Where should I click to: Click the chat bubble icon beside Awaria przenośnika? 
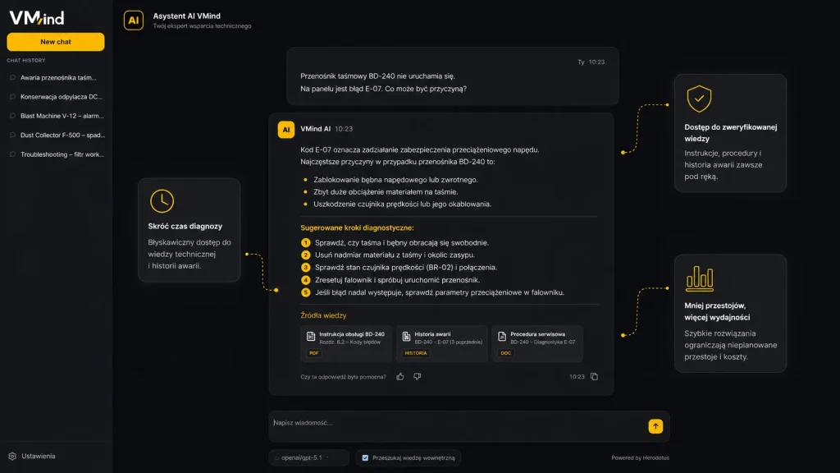[13, 78]
